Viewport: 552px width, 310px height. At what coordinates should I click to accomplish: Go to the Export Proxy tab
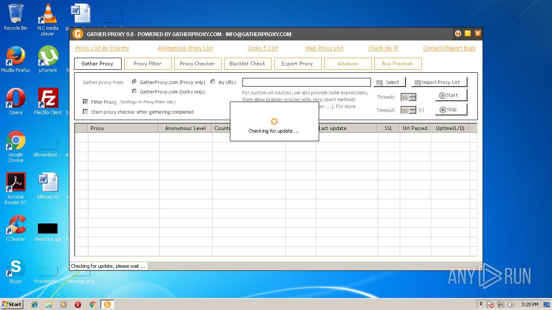click(298, 64)
